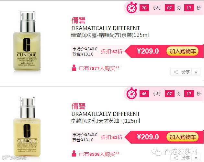204x162 pixels.
Task: Click the stopwatch icon on first product
Action: pyautogui.click(x=132, y=7)
